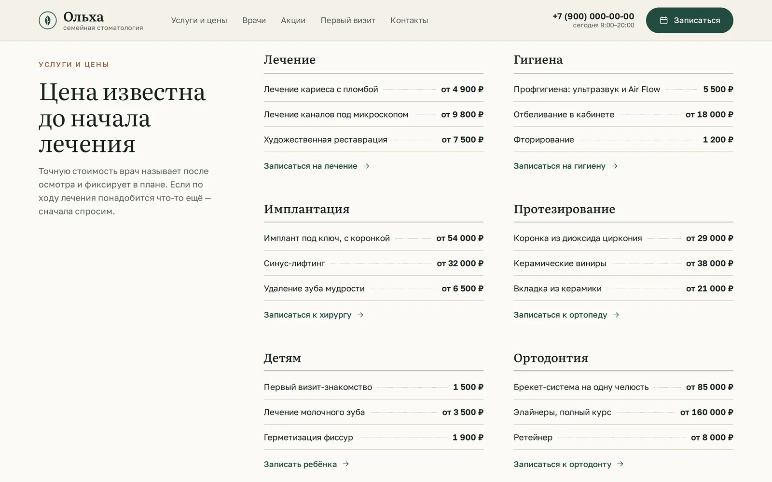Click Брекет-система на одну челюсть
Image resolution: width=772 pixels, height=482 pixels.
[x=581, y=387]
